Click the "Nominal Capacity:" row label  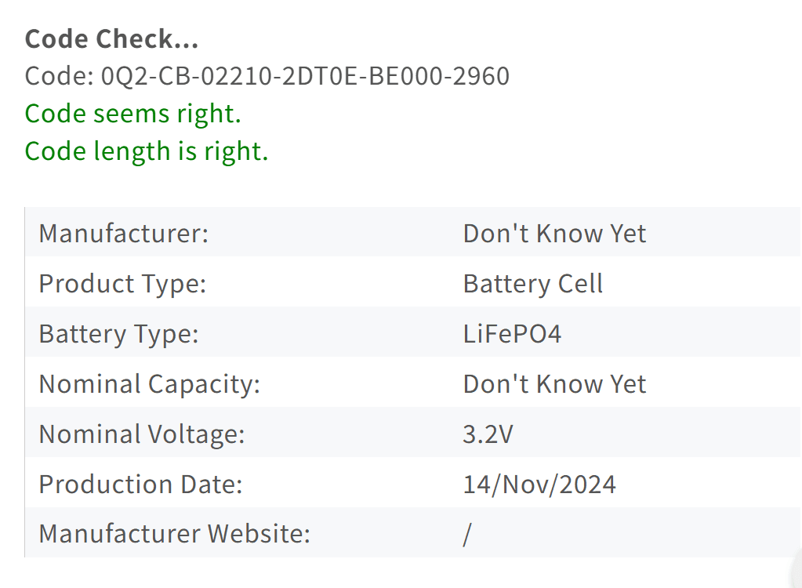click(149, 384)
